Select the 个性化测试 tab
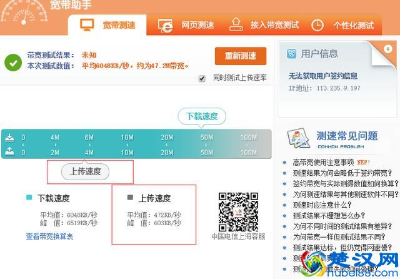This screenshot has height=279, width=400. coord(342,25)
